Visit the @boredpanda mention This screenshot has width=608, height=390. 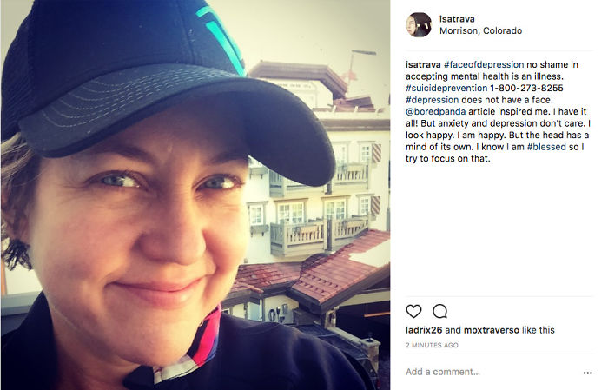click(x=435, y=112)
